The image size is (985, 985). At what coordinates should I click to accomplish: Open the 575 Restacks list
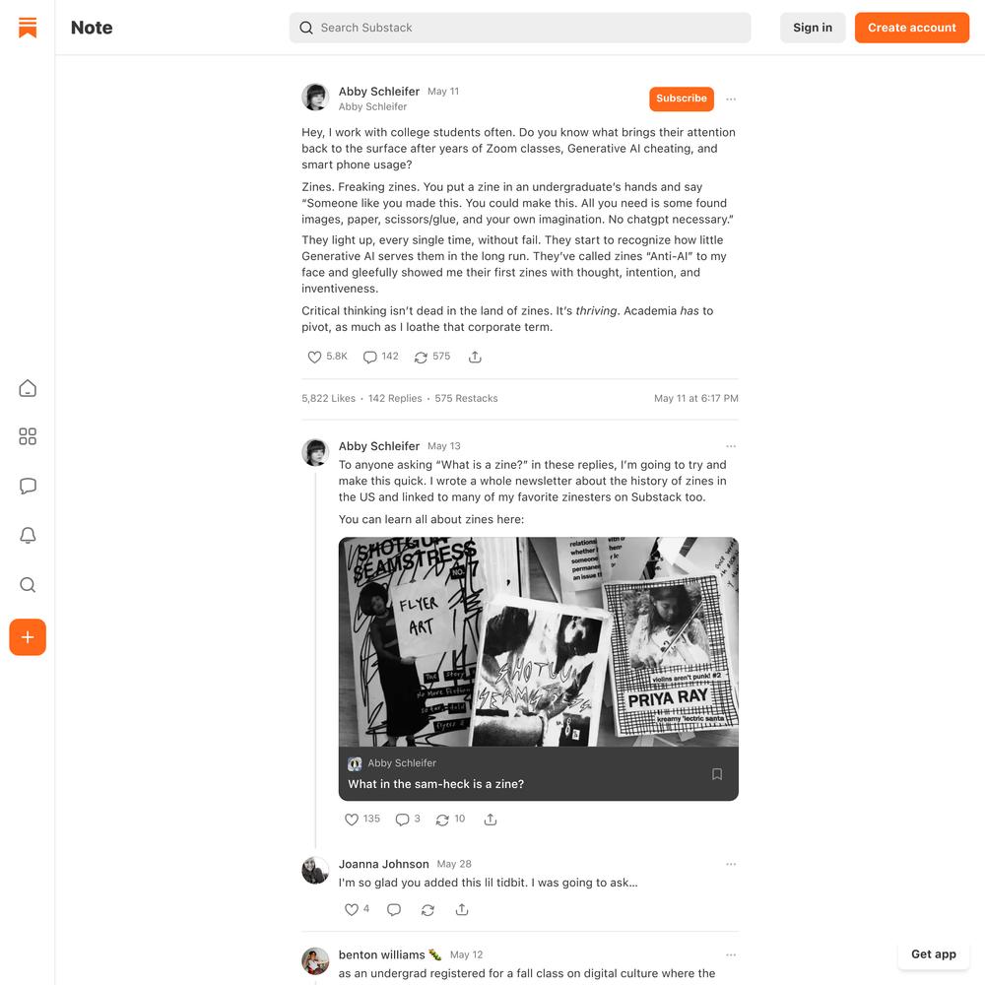(x=466, y=398)
